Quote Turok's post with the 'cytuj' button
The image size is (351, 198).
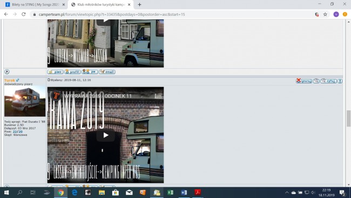[x=328, y=81]
